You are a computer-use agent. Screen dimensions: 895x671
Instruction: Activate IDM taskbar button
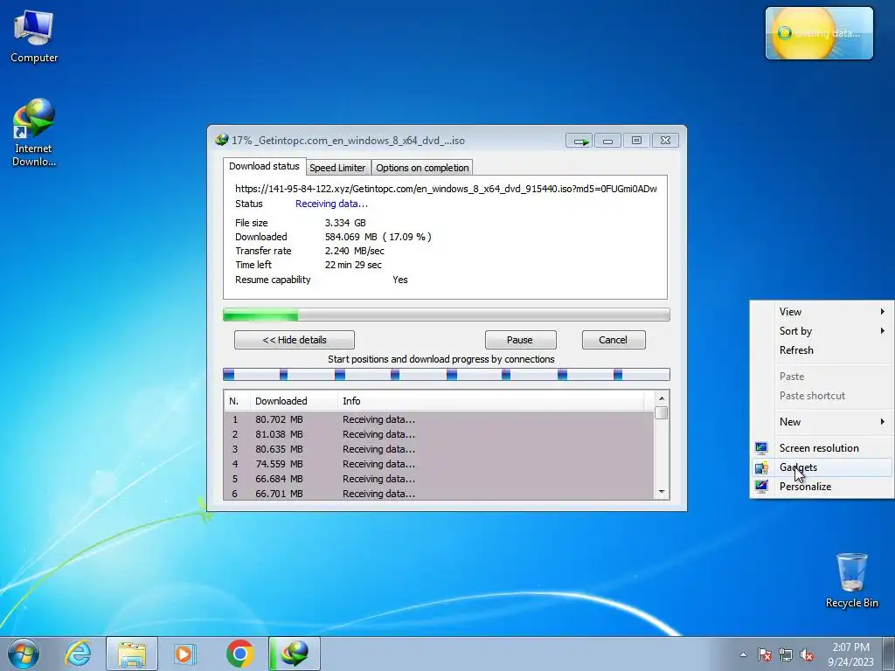point(295,654)
